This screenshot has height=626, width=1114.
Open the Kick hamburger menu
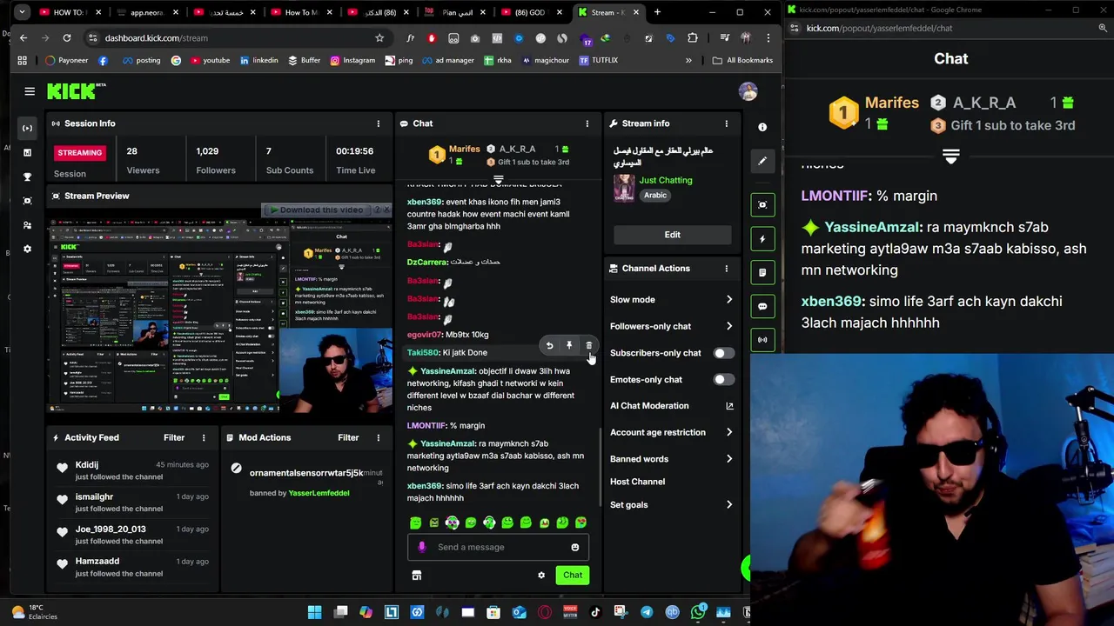[30, 91]
